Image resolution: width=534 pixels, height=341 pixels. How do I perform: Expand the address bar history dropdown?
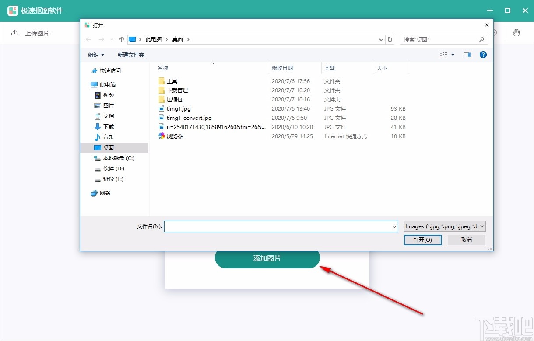381,39
